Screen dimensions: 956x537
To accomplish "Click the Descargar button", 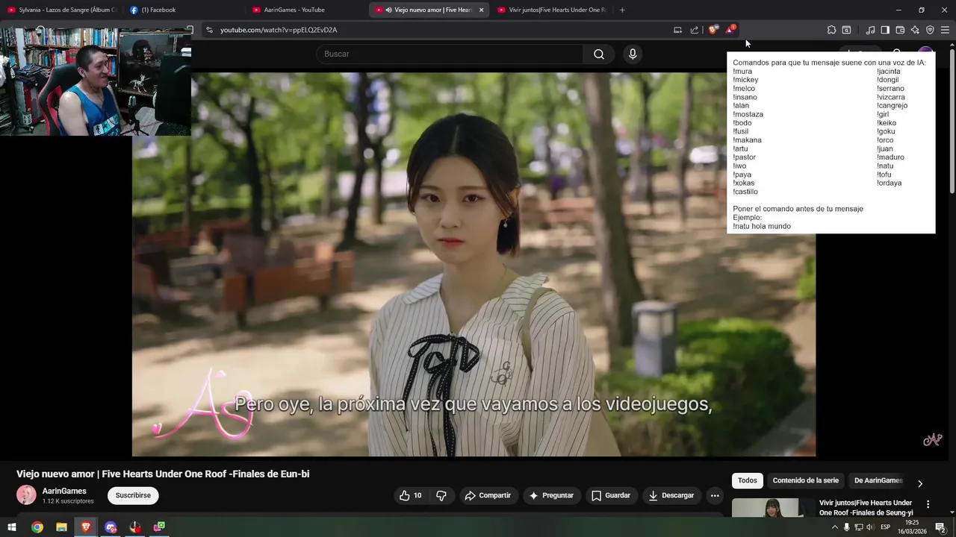I will (x=671, y=495).
